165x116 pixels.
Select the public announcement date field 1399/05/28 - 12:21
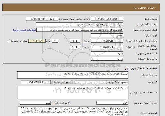tap(42, 19)
